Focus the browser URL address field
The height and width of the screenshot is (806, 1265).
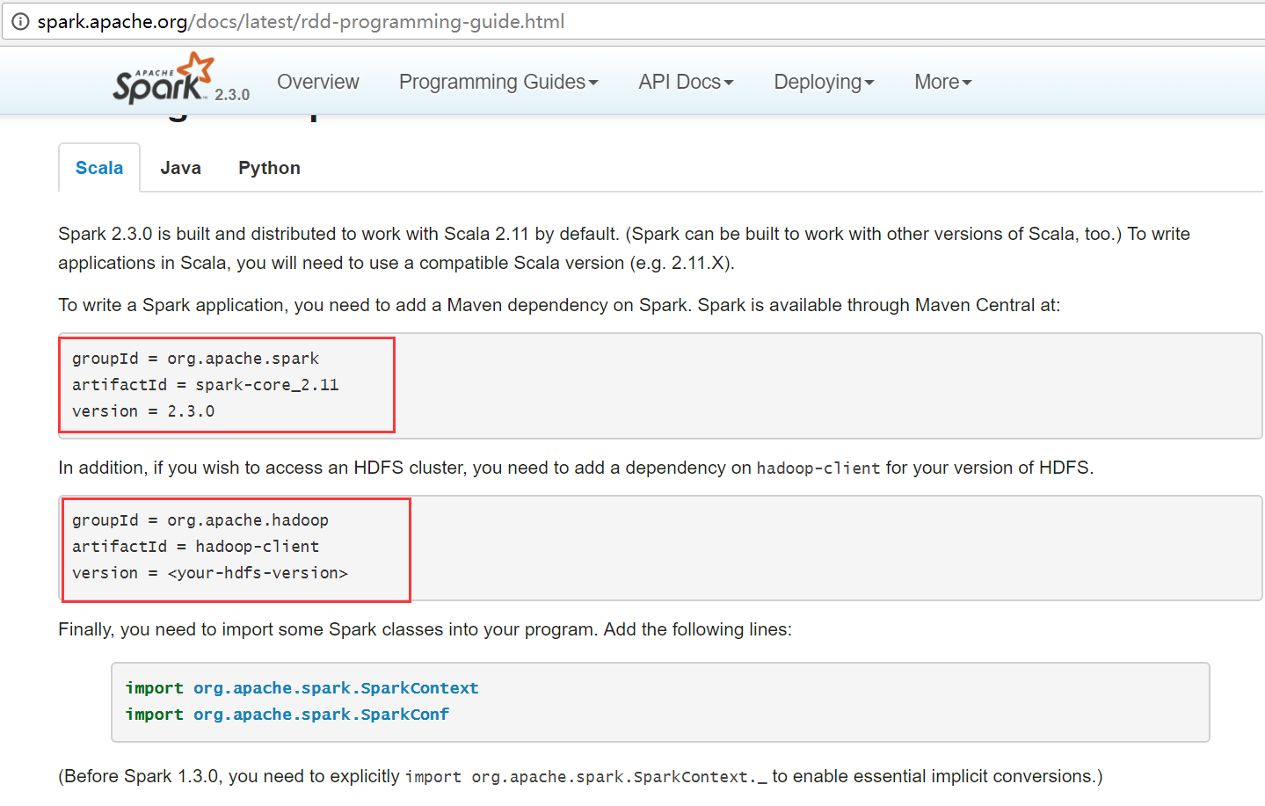click(615, 21)
